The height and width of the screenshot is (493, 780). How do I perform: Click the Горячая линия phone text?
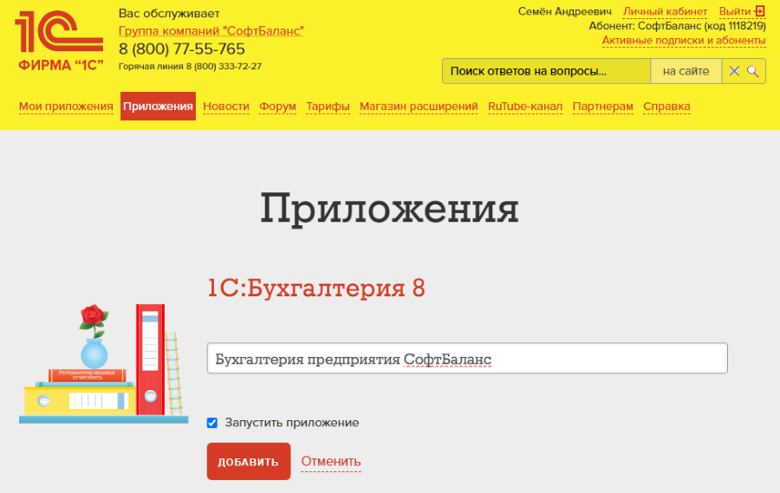coord(190,66)
